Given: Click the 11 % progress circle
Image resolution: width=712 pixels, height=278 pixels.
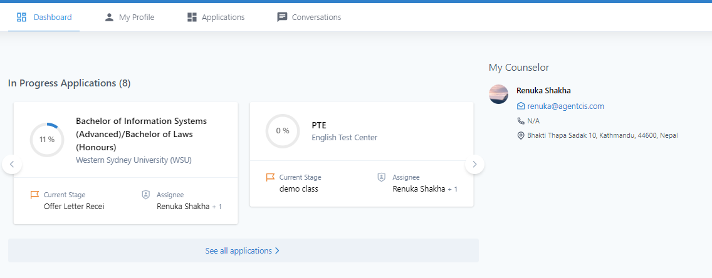Looking at the screenshot, I should point(47,140).
